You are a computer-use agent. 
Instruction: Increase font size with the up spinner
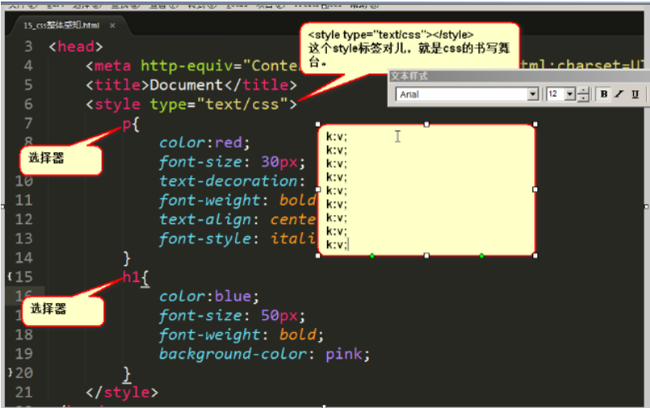(583, 91)
